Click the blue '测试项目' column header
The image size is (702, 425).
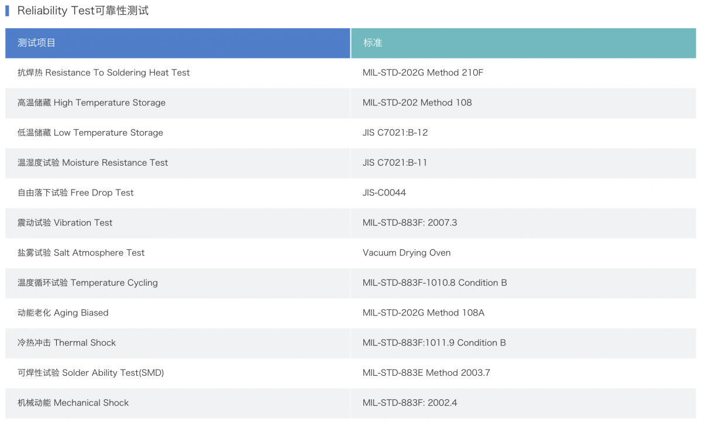click(x=37, y=43)
